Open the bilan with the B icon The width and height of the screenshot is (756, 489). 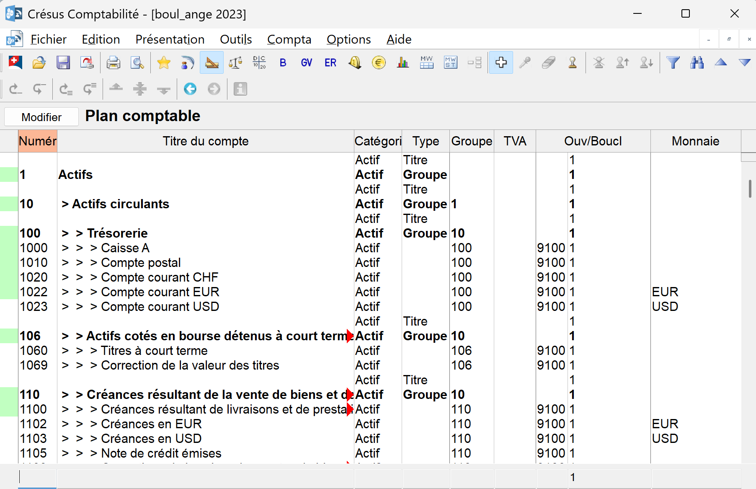(283, 62)
